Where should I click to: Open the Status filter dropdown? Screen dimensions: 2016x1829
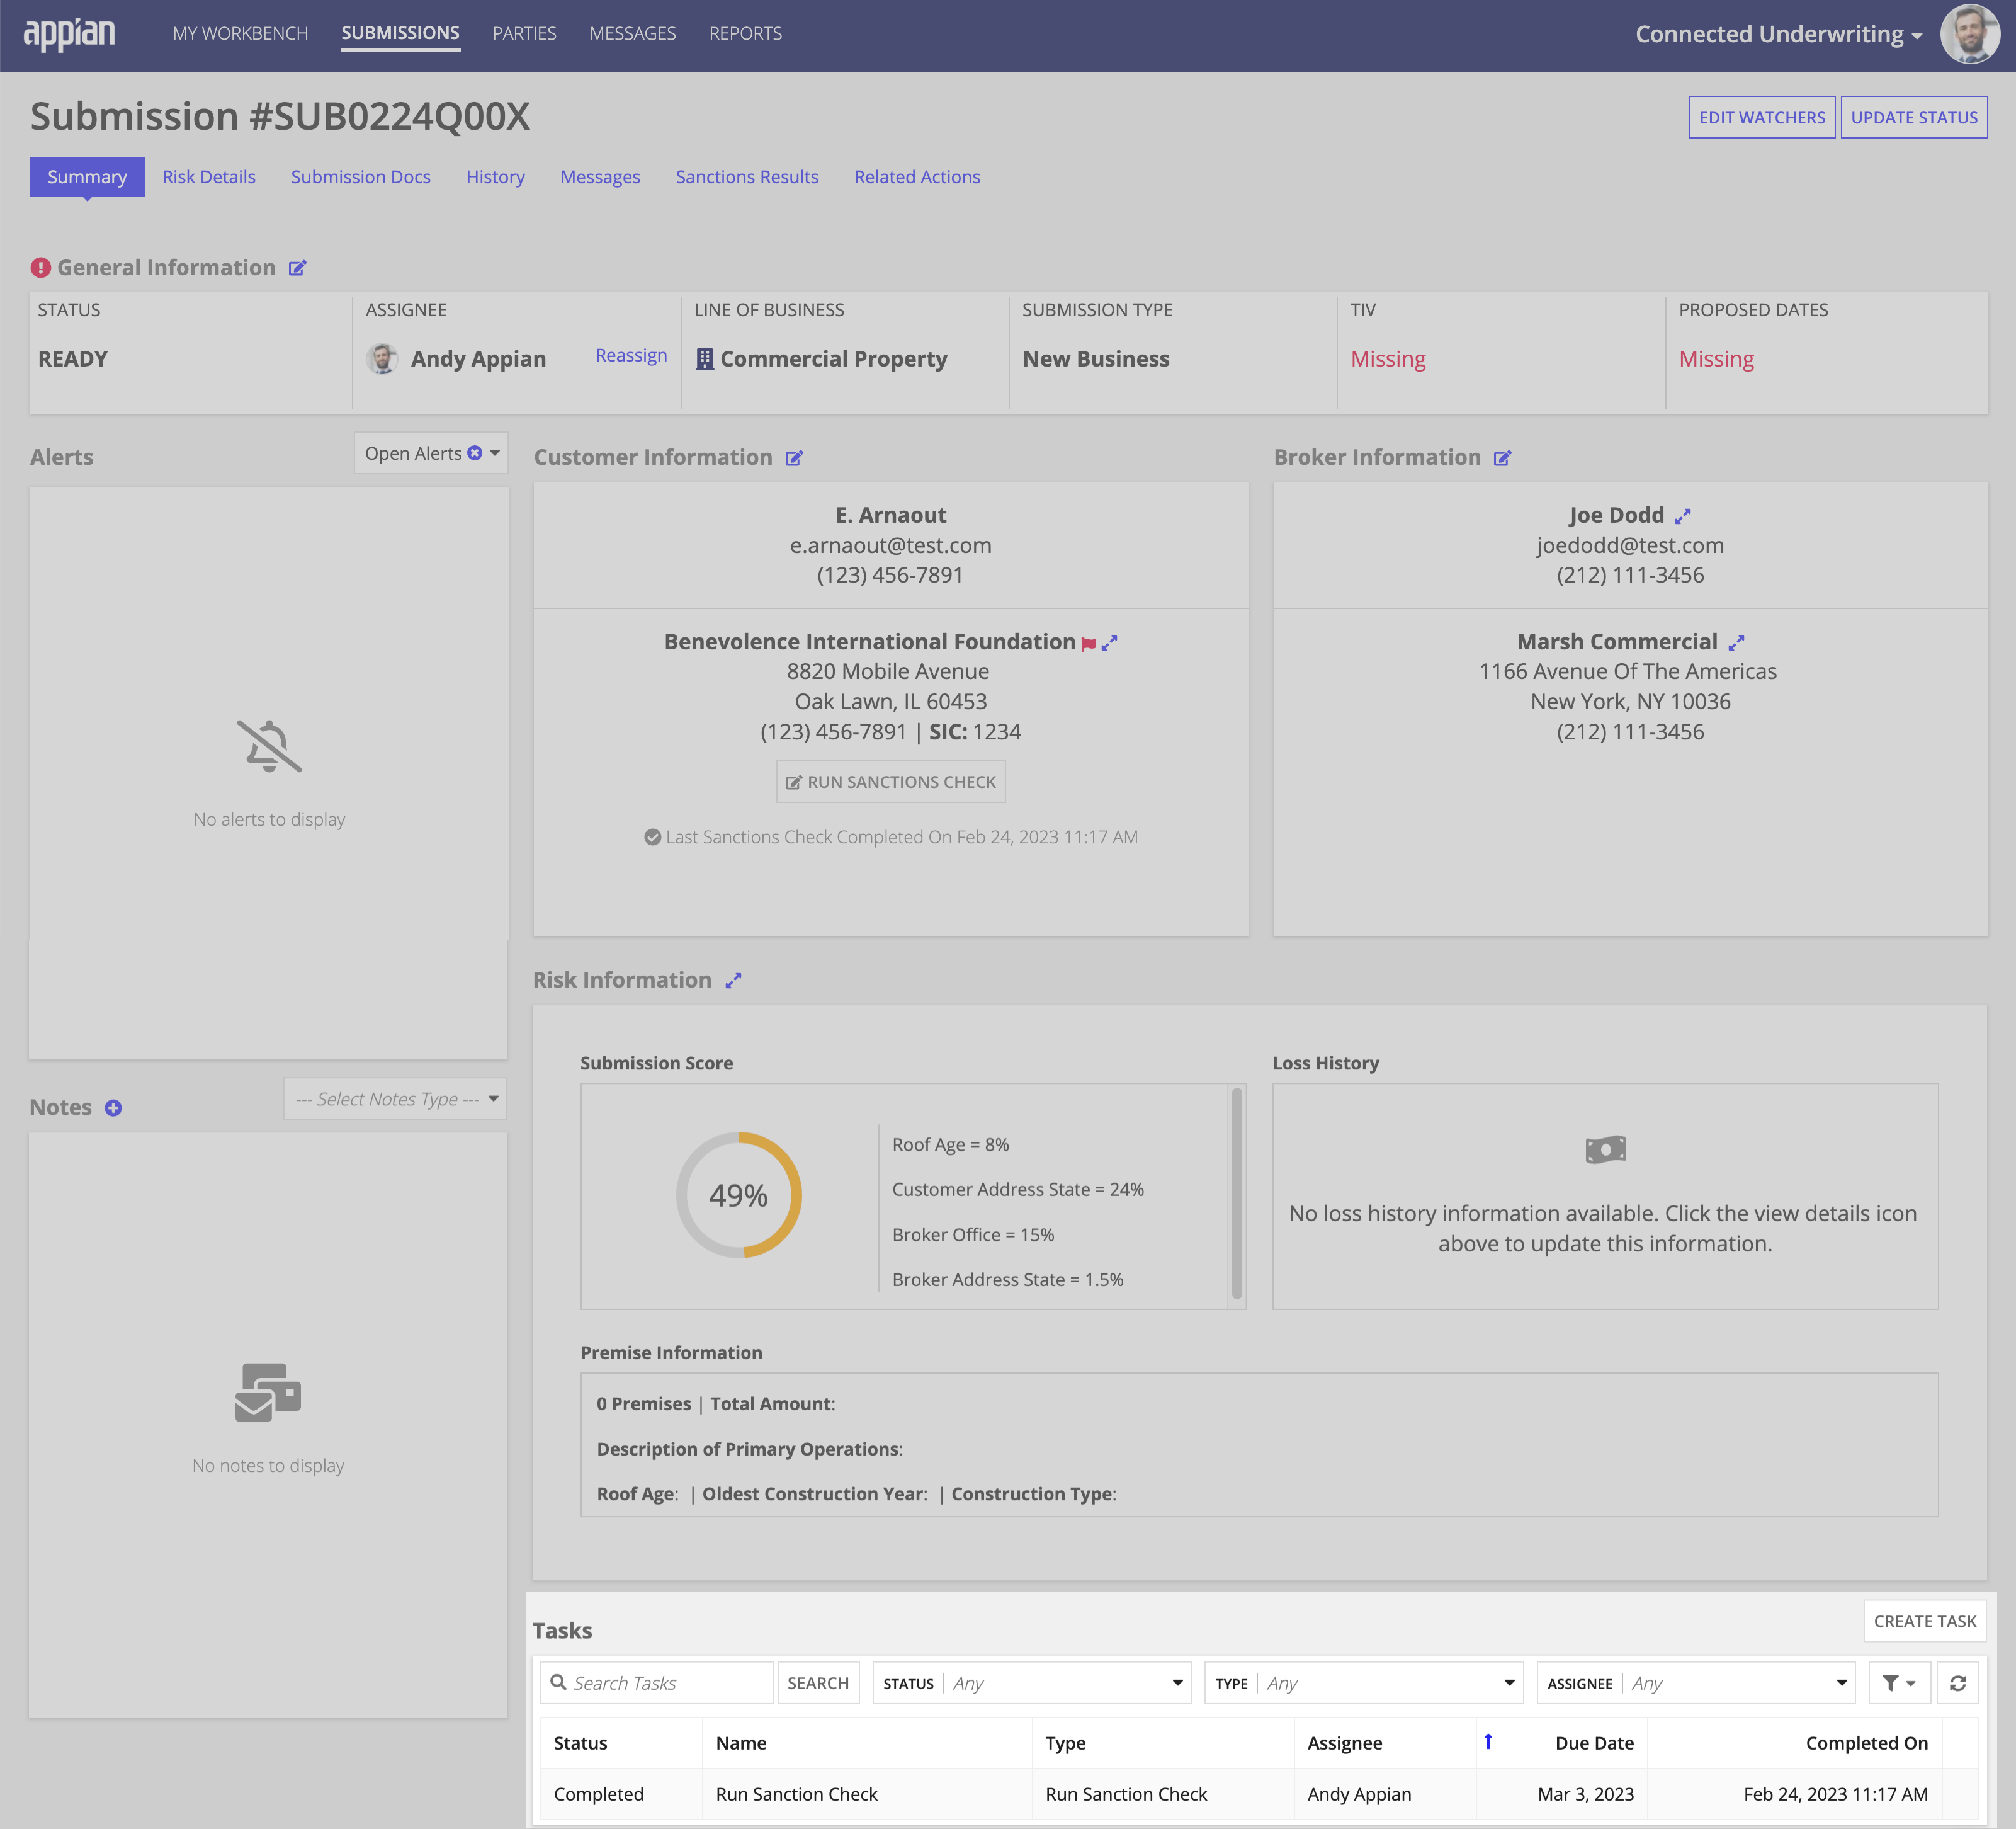coord(1031,1683)
